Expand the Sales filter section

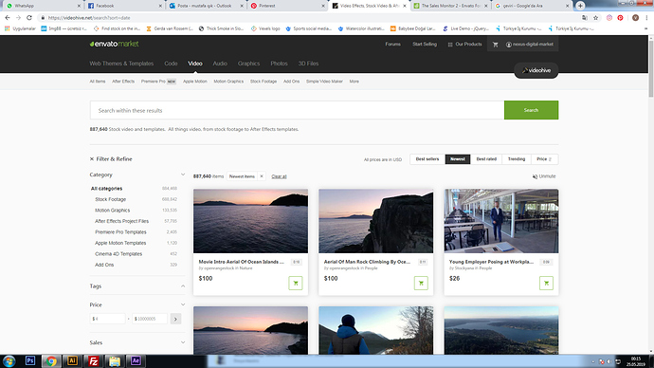[x=183, y=342]
